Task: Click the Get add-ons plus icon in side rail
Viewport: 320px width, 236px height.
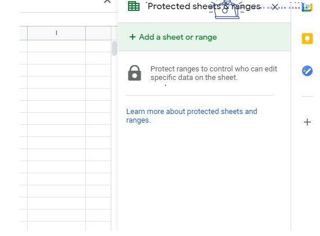Action: [x=307, y=122]
